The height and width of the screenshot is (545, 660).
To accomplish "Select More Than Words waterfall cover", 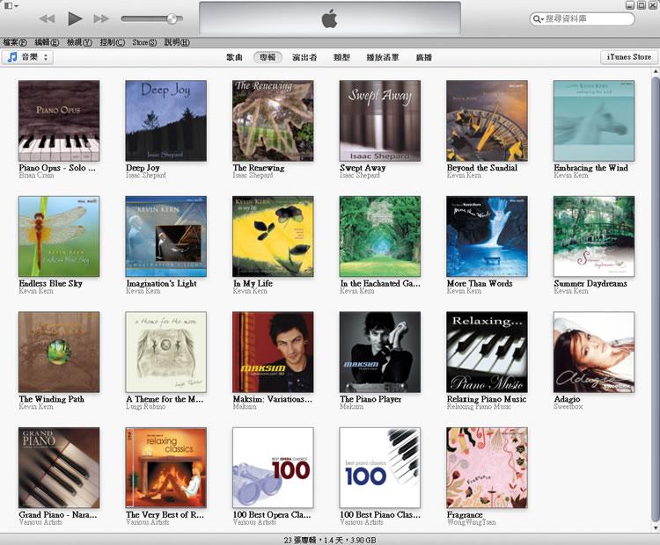I will (x=487, y=236).
